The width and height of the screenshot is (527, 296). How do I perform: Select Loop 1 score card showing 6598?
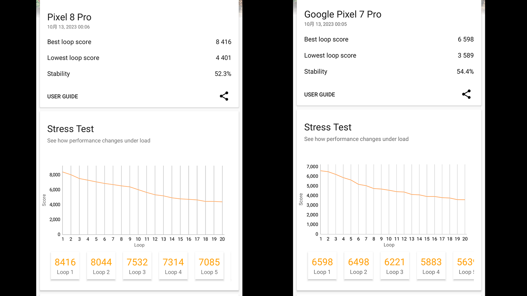pyautogui.click(x=322, y=266)
